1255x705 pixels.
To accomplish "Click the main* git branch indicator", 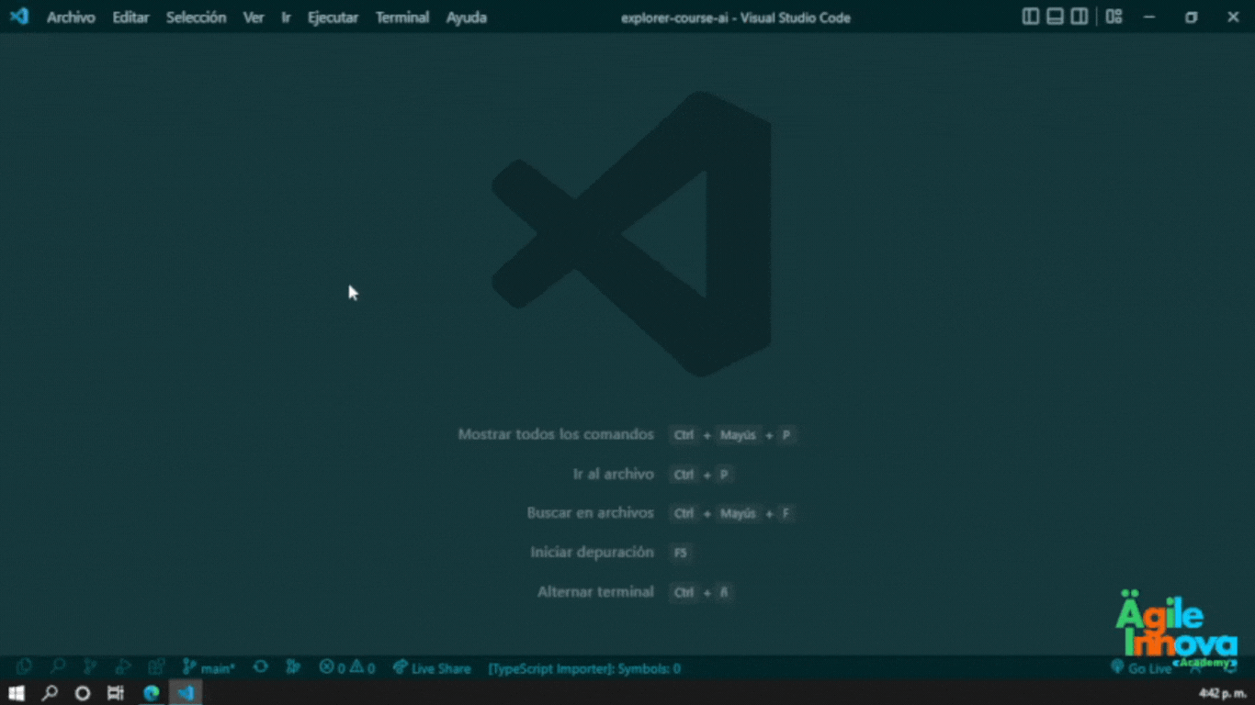I will [x=209, y=667].
